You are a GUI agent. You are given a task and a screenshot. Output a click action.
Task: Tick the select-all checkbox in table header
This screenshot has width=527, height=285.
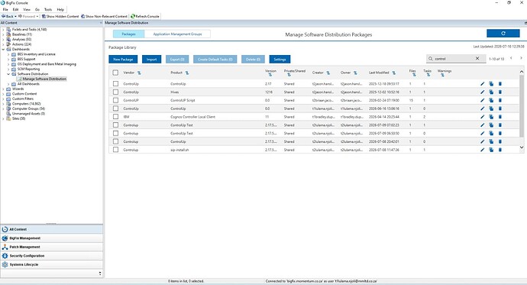[x=115, y=73]
